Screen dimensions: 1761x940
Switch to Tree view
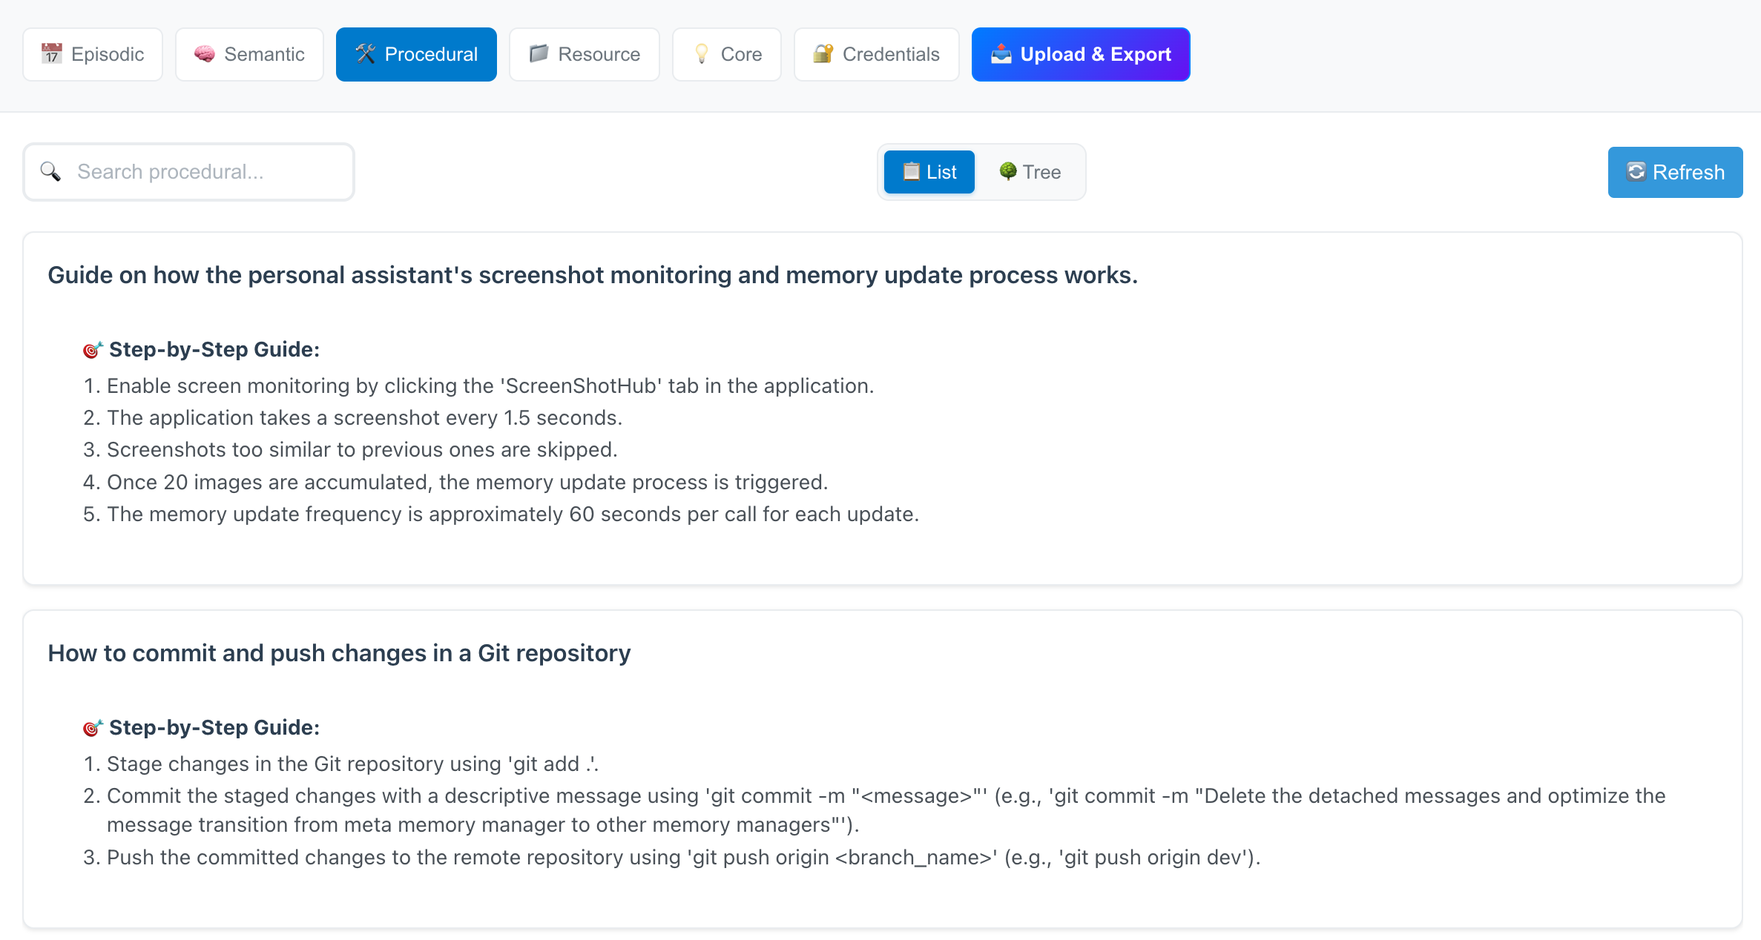tap(1030, 172)
